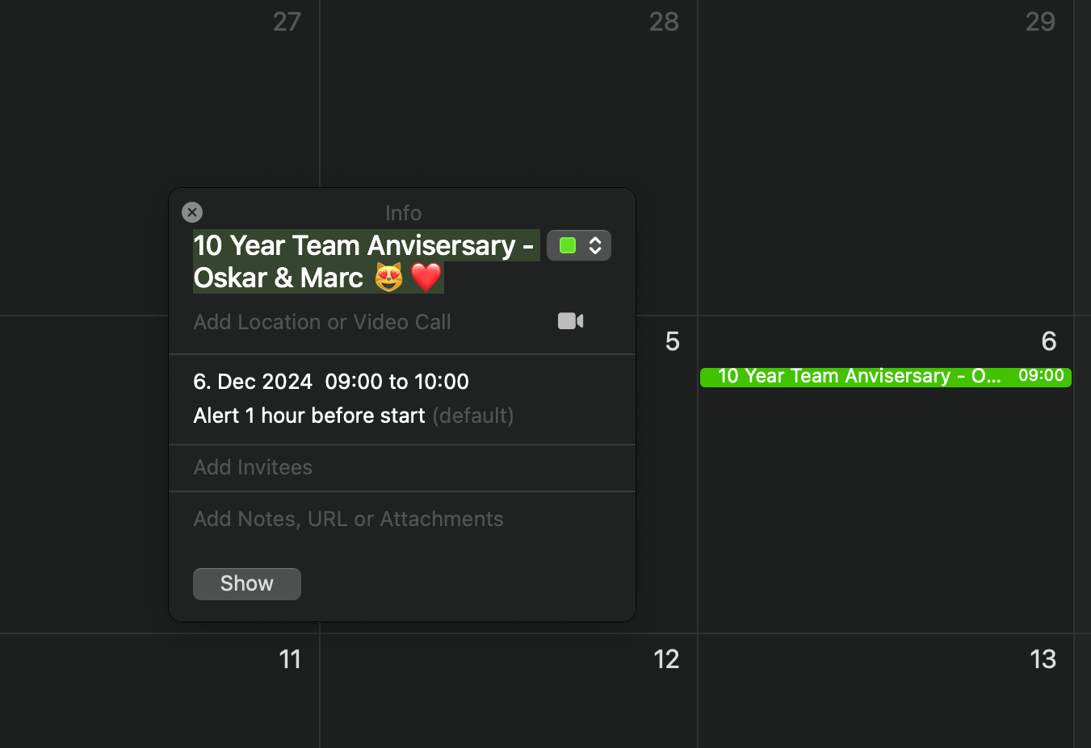The height and width of the screenshot is (748, 1091).
Task: Click Add Location or Video Call field
Action: click(322, 322)
